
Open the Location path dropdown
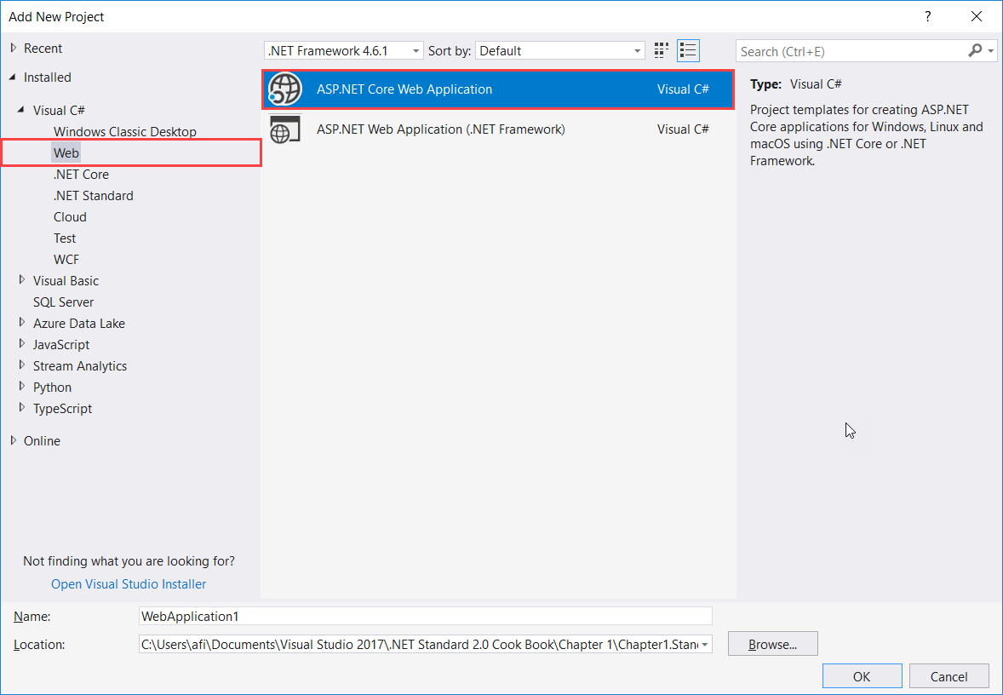[705, 645]
